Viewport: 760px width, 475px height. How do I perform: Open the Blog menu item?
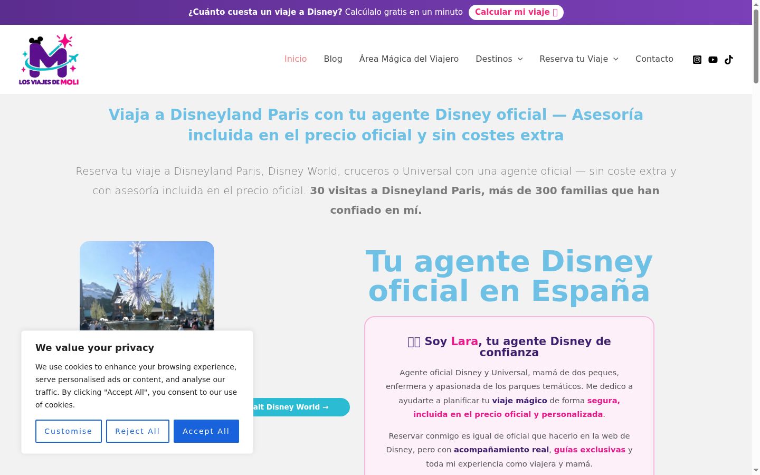pos(333,59)
